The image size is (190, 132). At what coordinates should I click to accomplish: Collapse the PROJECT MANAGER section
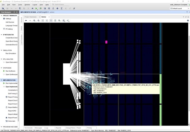2,15
